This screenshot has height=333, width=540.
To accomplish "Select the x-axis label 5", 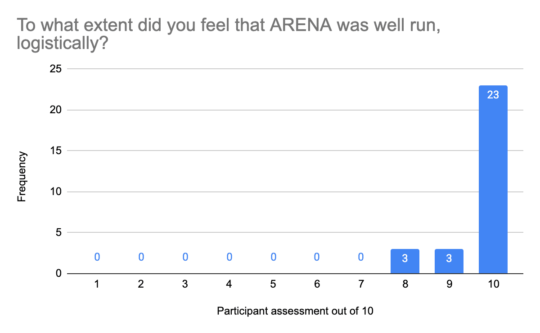I will 273,284.
